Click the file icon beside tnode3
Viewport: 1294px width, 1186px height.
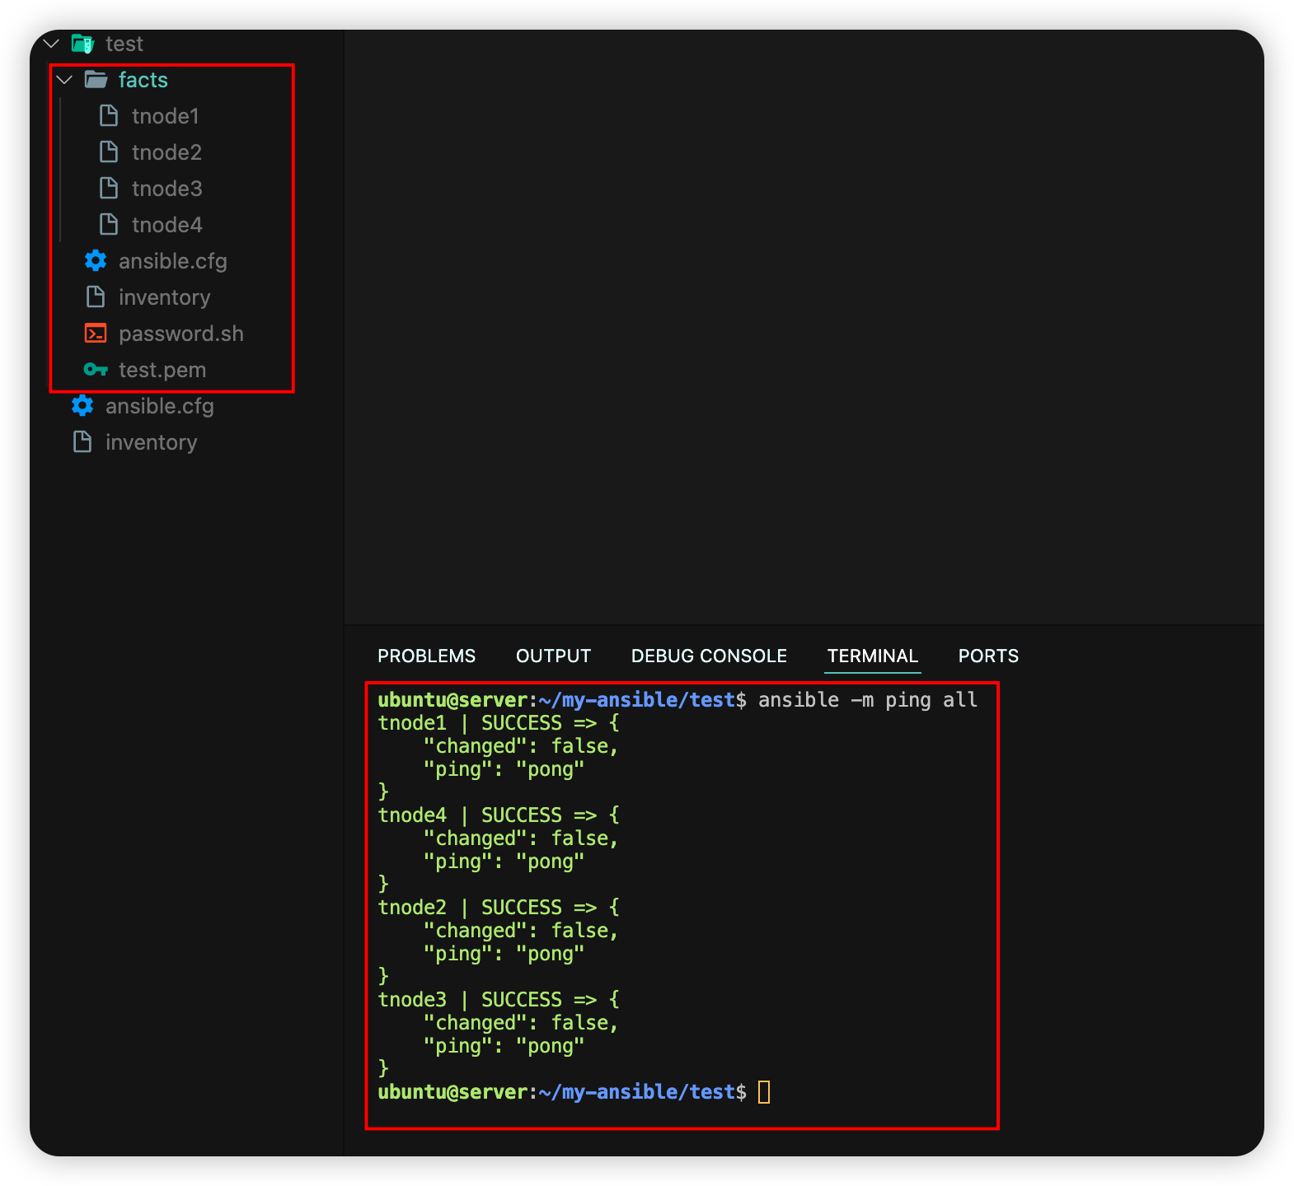(109, 189)
